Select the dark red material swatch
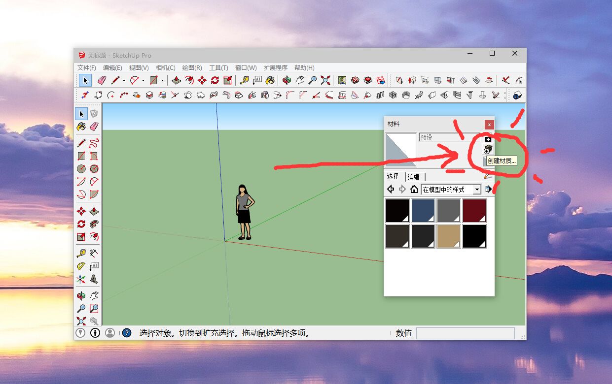Viewport: 612px width, 384px height. [x=474, y=211]
